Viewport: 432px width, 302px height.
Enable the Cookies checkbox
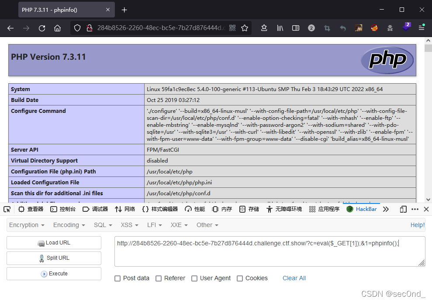pos(240,278)
